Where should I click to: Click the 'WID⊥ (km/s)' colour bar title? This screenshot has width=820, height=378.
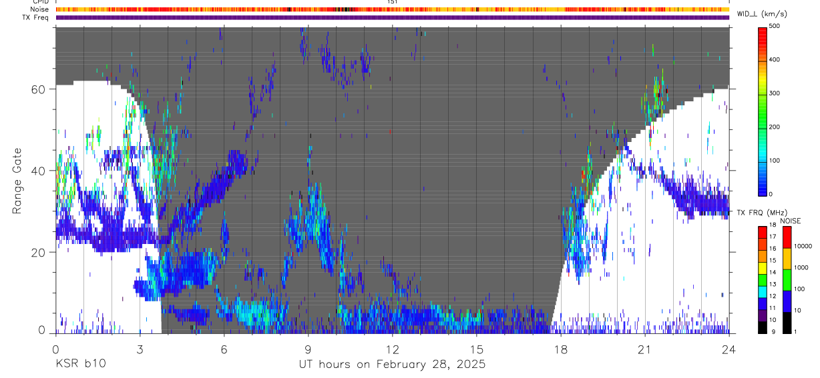click(x=761, y=14)
